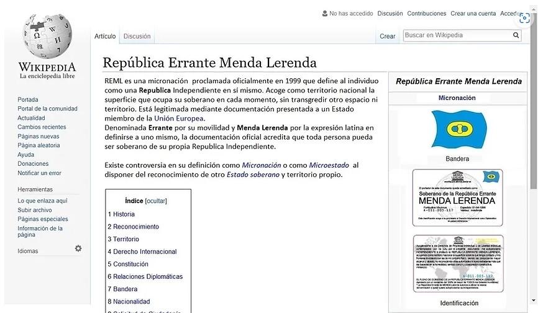Click the Idiomas sidebar heading
The width and height of the screenshot is (538, 313).
pyautogui.click(x=28, y=251)
